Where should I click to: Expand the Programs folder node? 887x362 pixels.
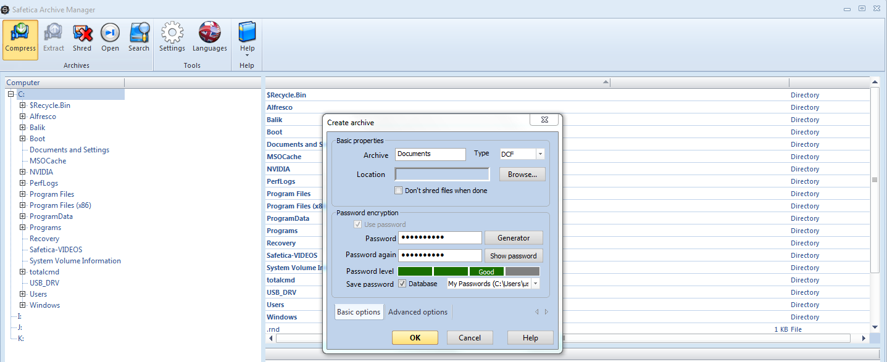pyautogui.click(x=23, y=228)
